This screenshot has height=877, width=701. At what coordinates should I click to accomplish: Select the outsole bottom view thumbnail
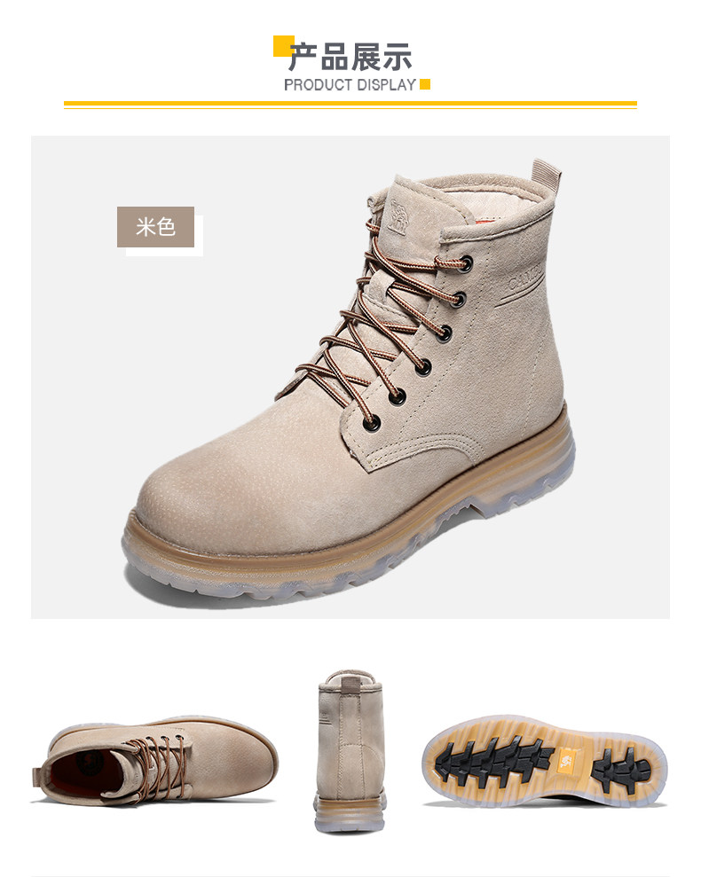[x=544, y=761]
